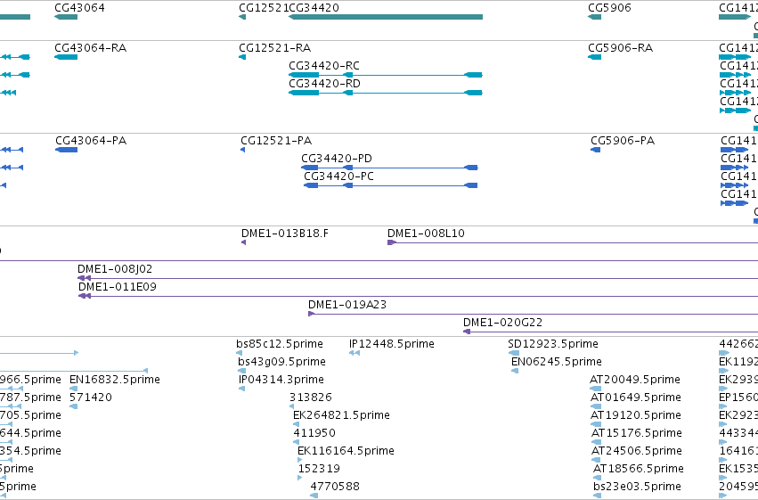
Task: Open the 313826 feature label
Action: pyautogui.click(x=311, y=398)
